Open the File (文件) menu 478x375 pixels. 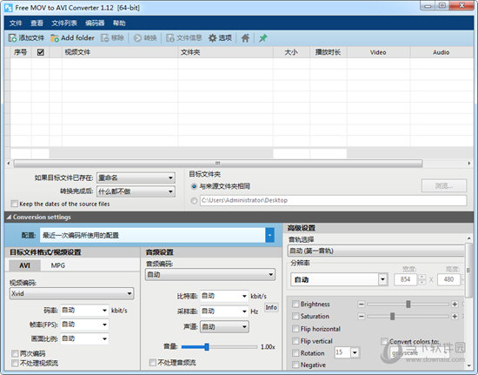pos(16,23)
